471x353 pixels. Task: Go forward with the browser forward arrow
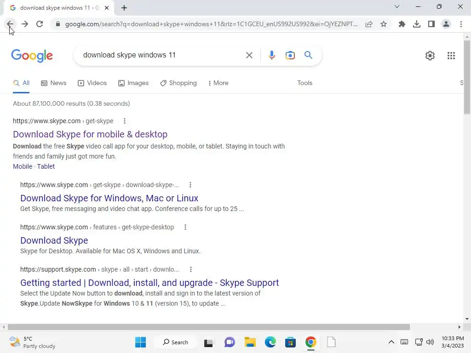tap(25, 24)
